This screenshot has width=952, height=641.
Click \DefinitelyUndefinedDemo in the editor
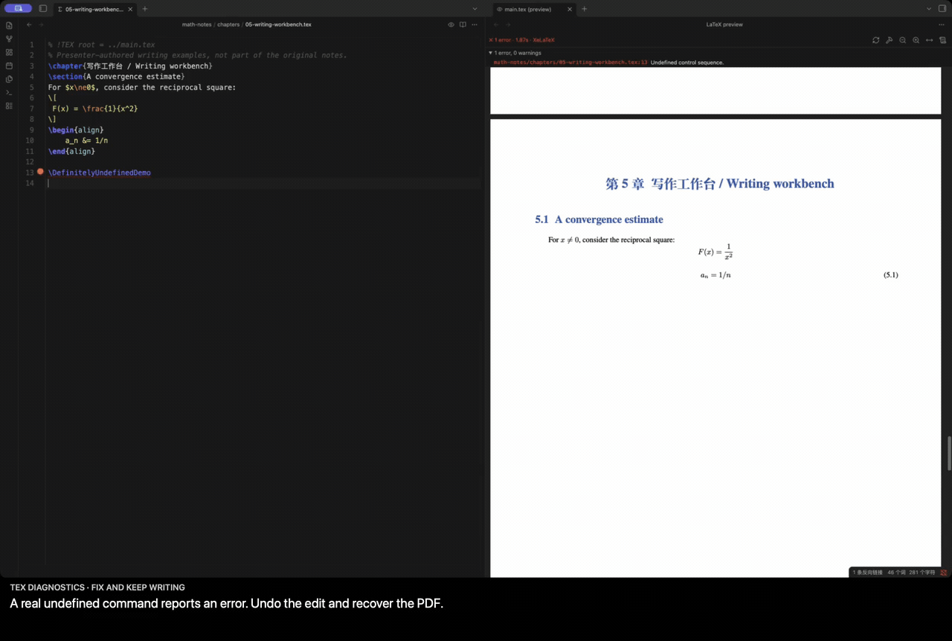pos(100,173)
